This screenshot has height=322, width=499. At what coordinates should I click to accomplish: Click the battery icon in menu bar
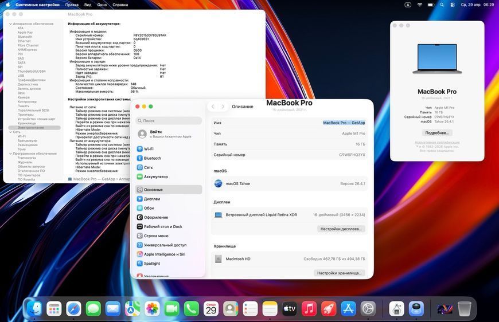point(431,5)
